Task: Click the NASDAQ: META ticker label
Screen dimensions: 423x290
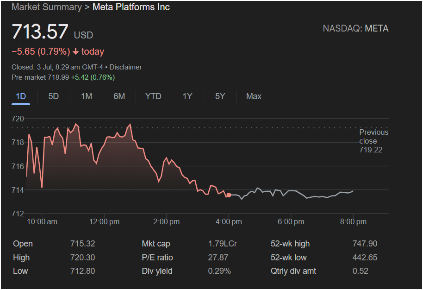Action: [355, 28]
